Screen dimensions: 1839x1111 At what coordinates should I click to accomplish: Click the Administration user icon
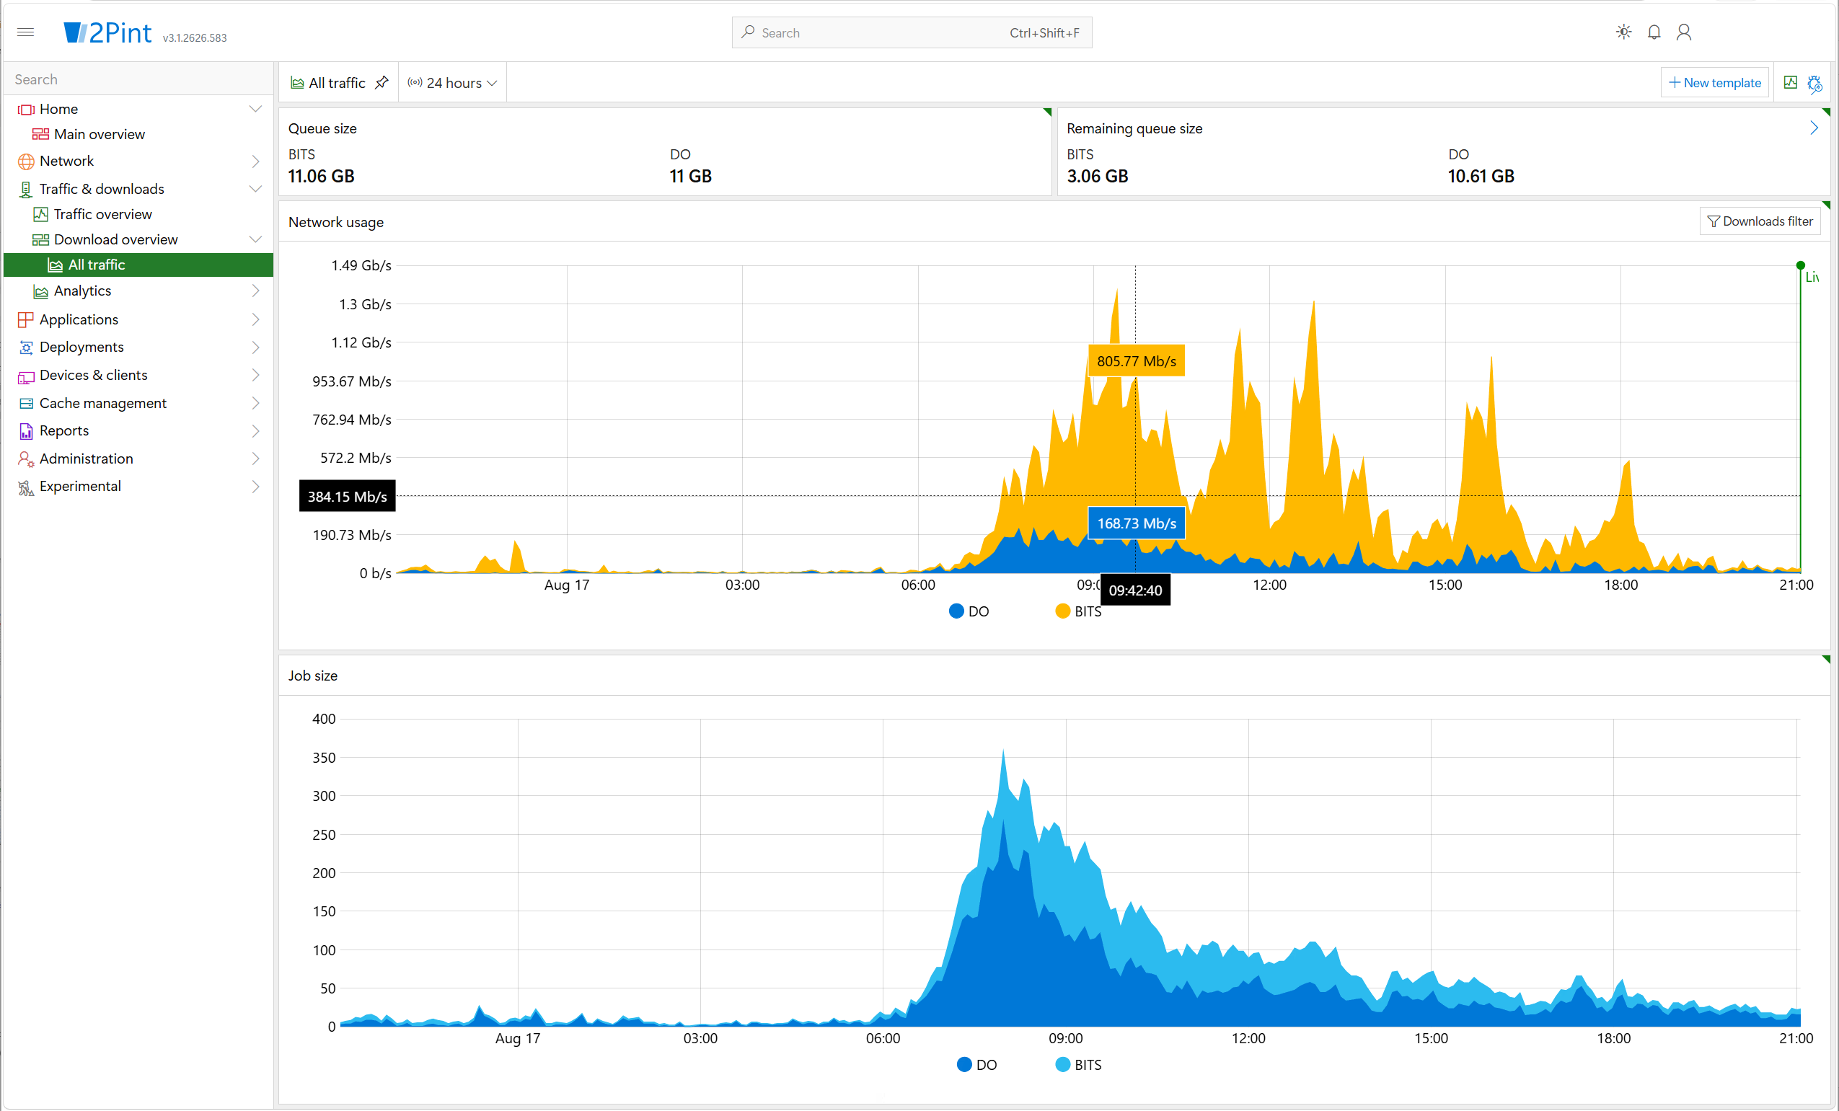[x=26, y=459]
